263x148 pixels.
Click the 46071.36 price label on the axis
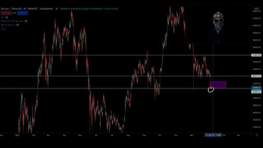(x=256, y=76)
